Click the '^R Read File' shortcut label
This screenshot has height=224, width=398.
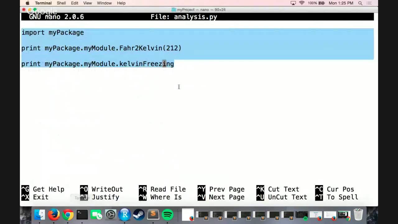162,189
